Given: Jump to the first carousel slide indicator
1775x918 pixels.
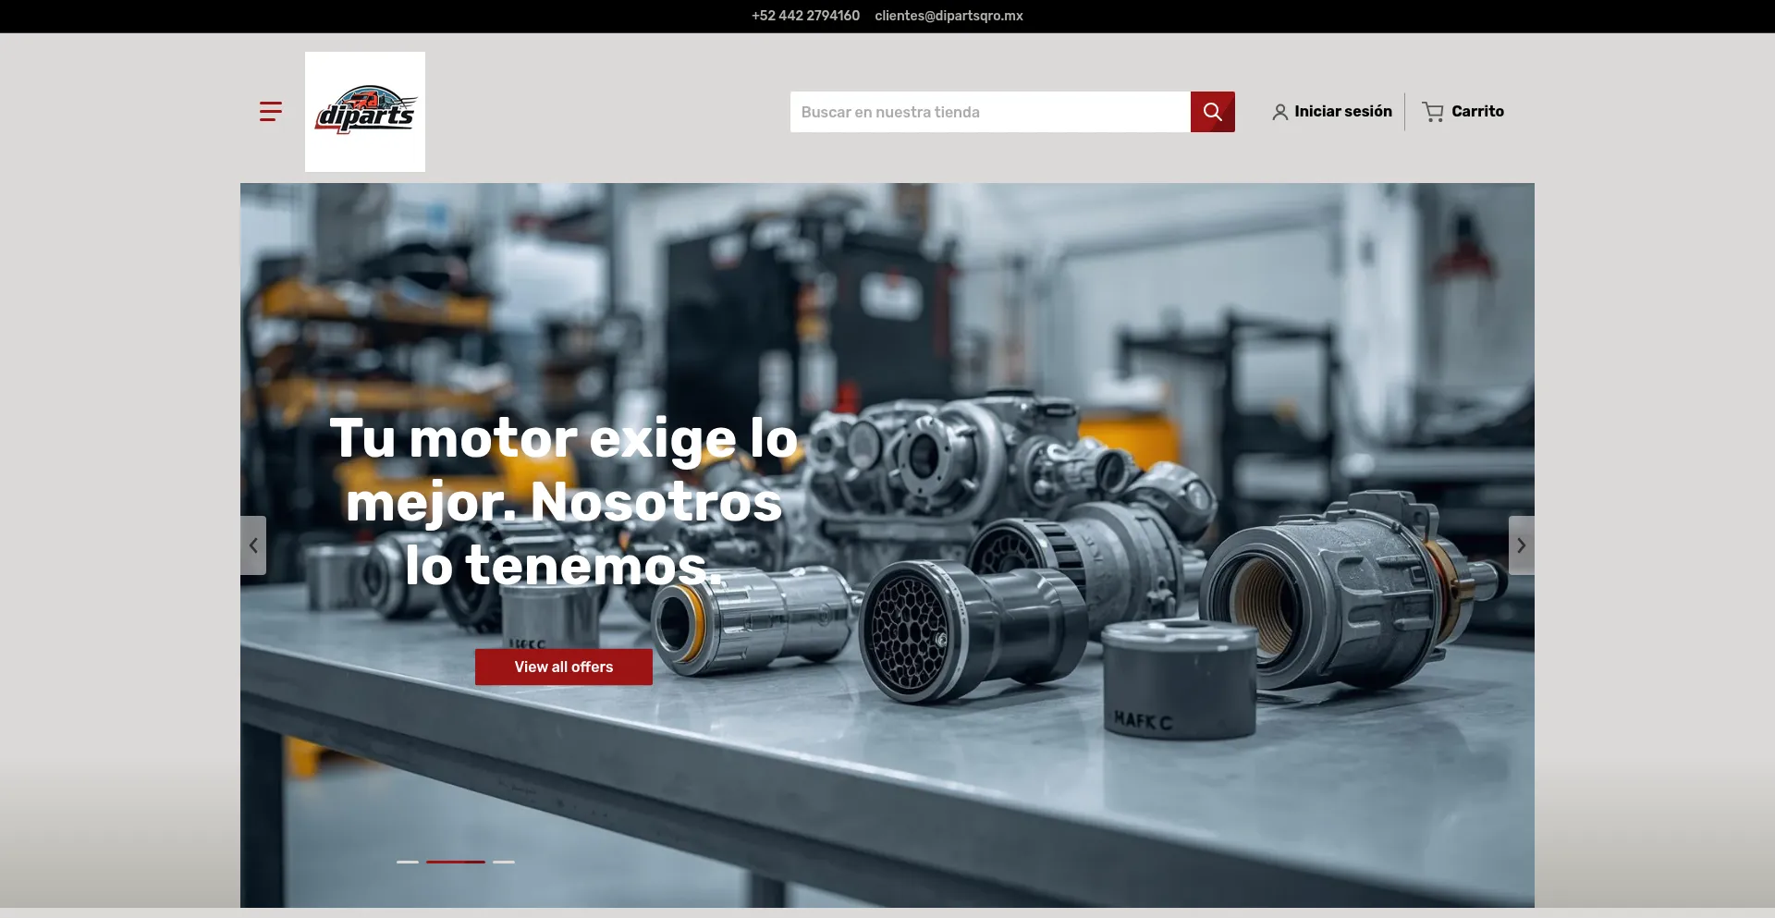Looking at the screenshot, I should coord(408,862).
